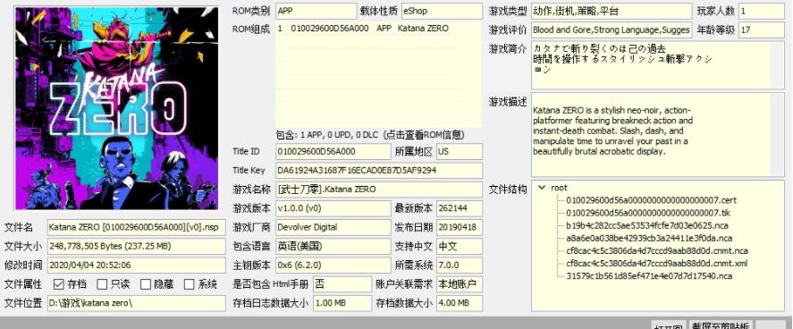Click the 游戏版本 field showing v1.0.0
The width and height of the screenshot is (793, 329).
point(333,208)
